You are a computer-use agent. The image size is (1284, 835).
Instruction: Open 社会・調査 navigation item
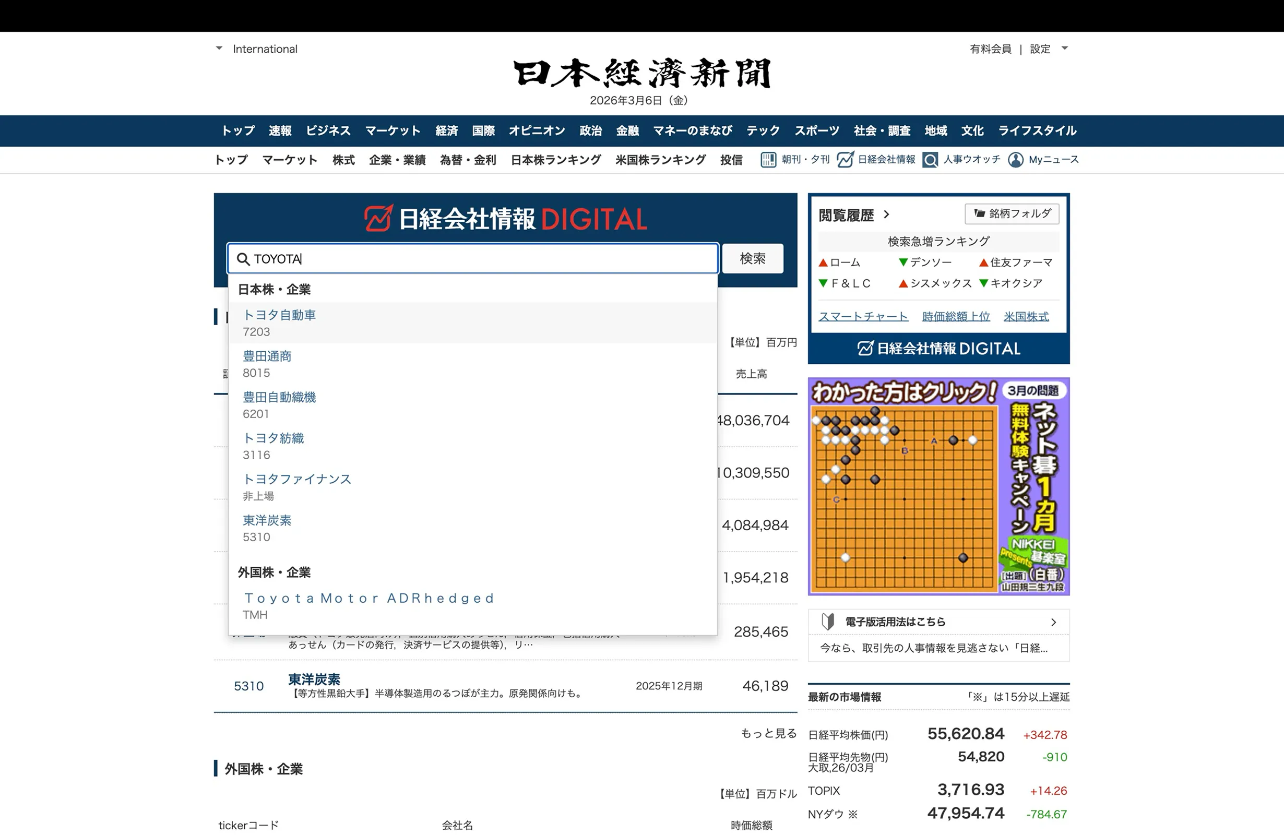pyautogui.click(x=882, y=131)
